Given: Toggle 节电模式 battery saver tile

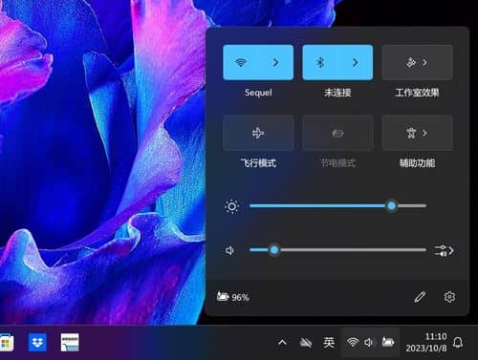Looking at the screenshot, I should point(337,133).
